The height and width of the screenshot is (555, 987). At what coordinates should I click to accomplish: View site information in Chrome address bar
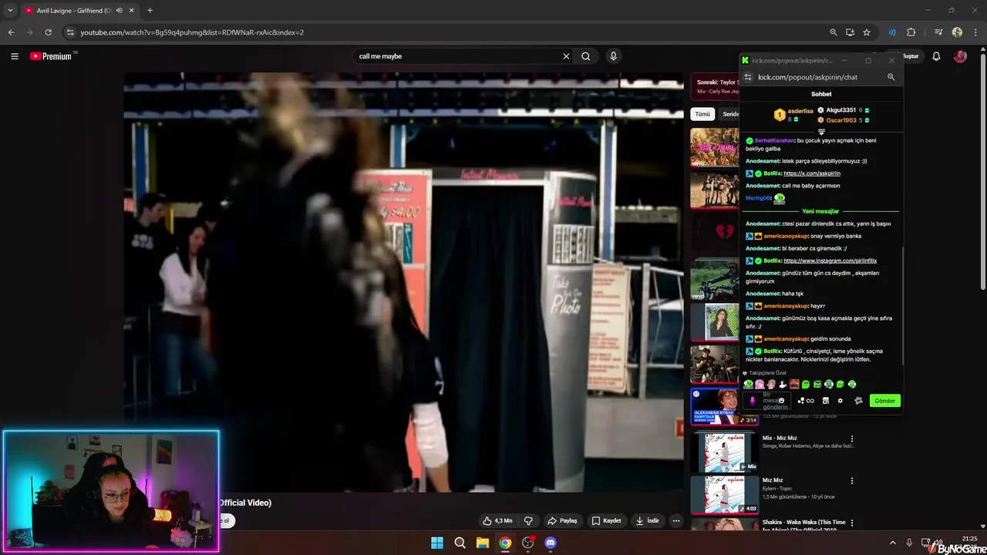click(x=70, y=32)
